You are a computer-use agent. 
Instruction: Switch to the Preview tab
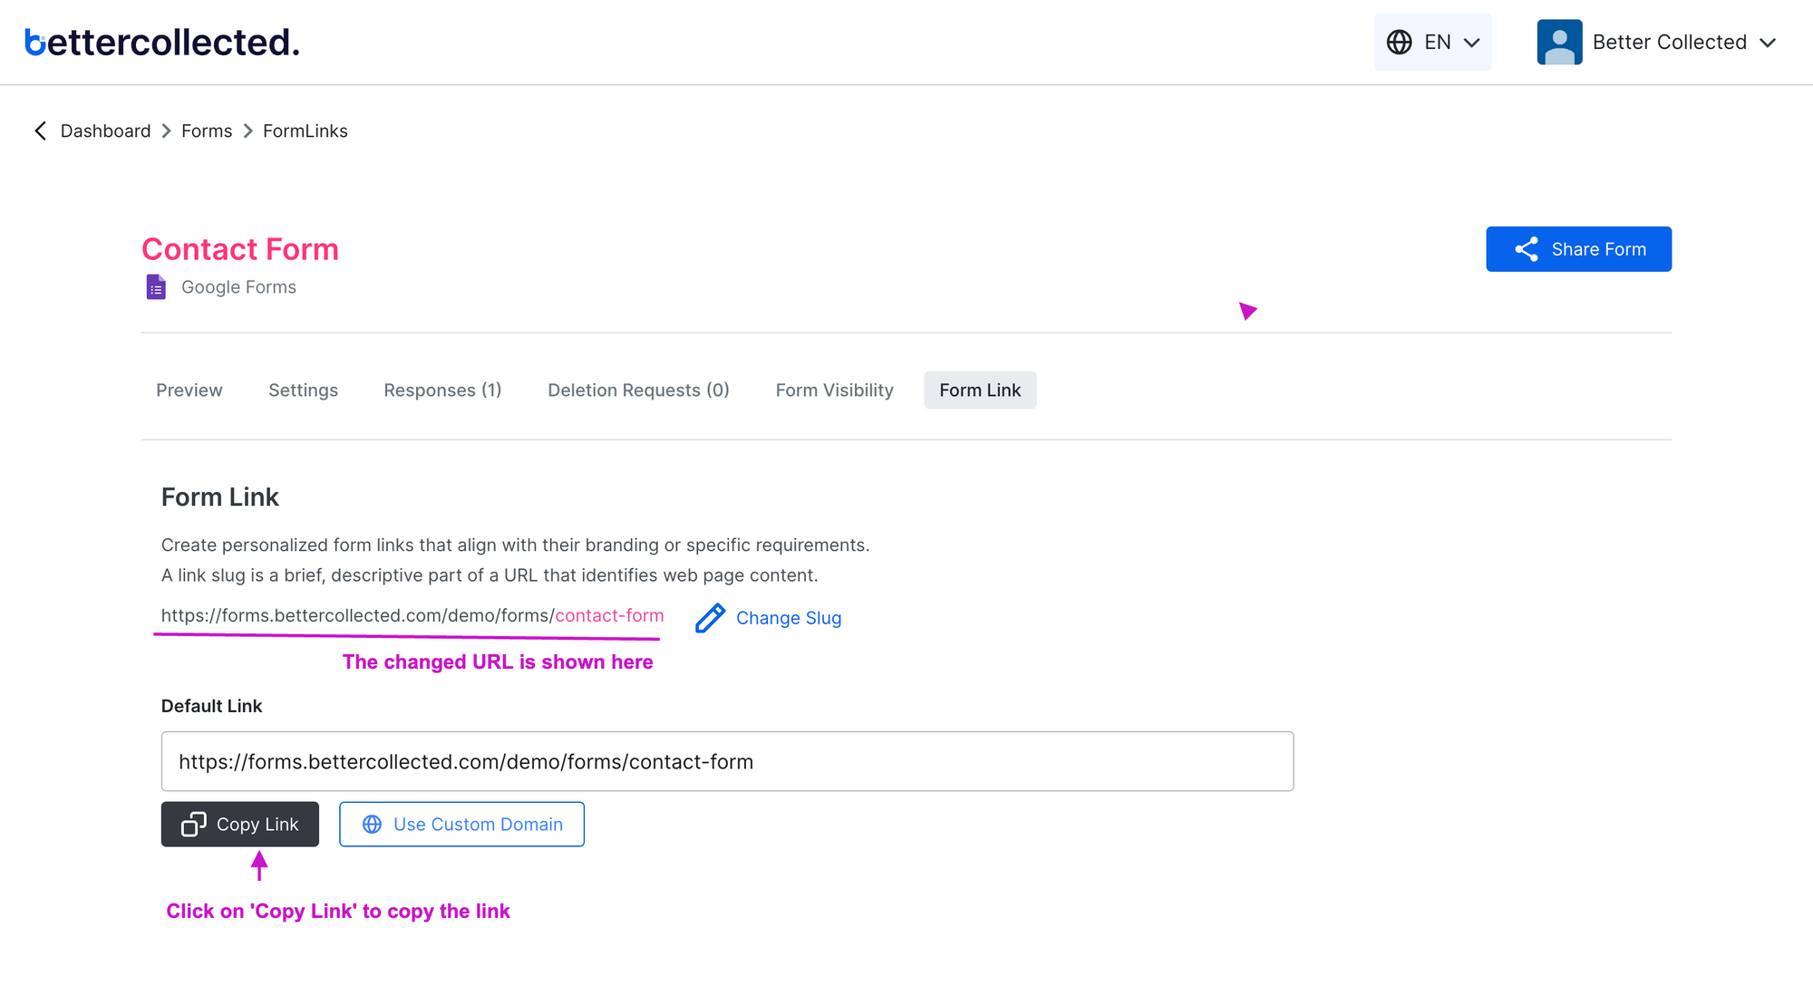(189, 390)
